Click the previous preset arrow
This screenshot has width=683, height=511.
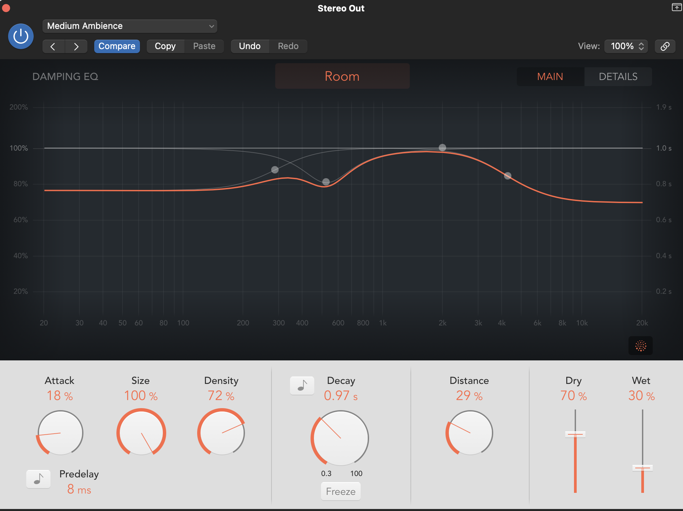coord(53,46)
